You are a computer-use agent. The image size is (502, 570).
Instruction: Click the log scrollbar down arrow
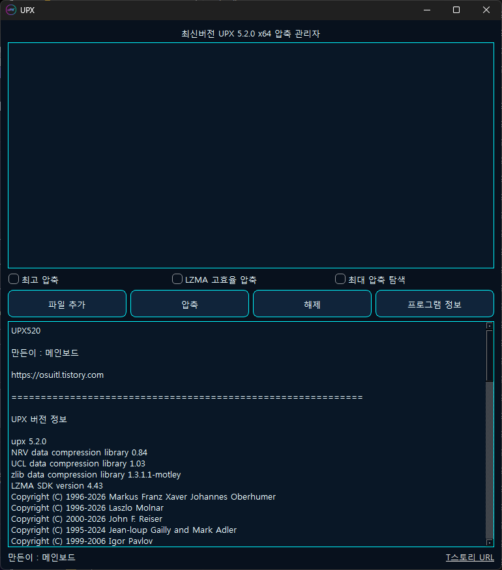[489, 543]
